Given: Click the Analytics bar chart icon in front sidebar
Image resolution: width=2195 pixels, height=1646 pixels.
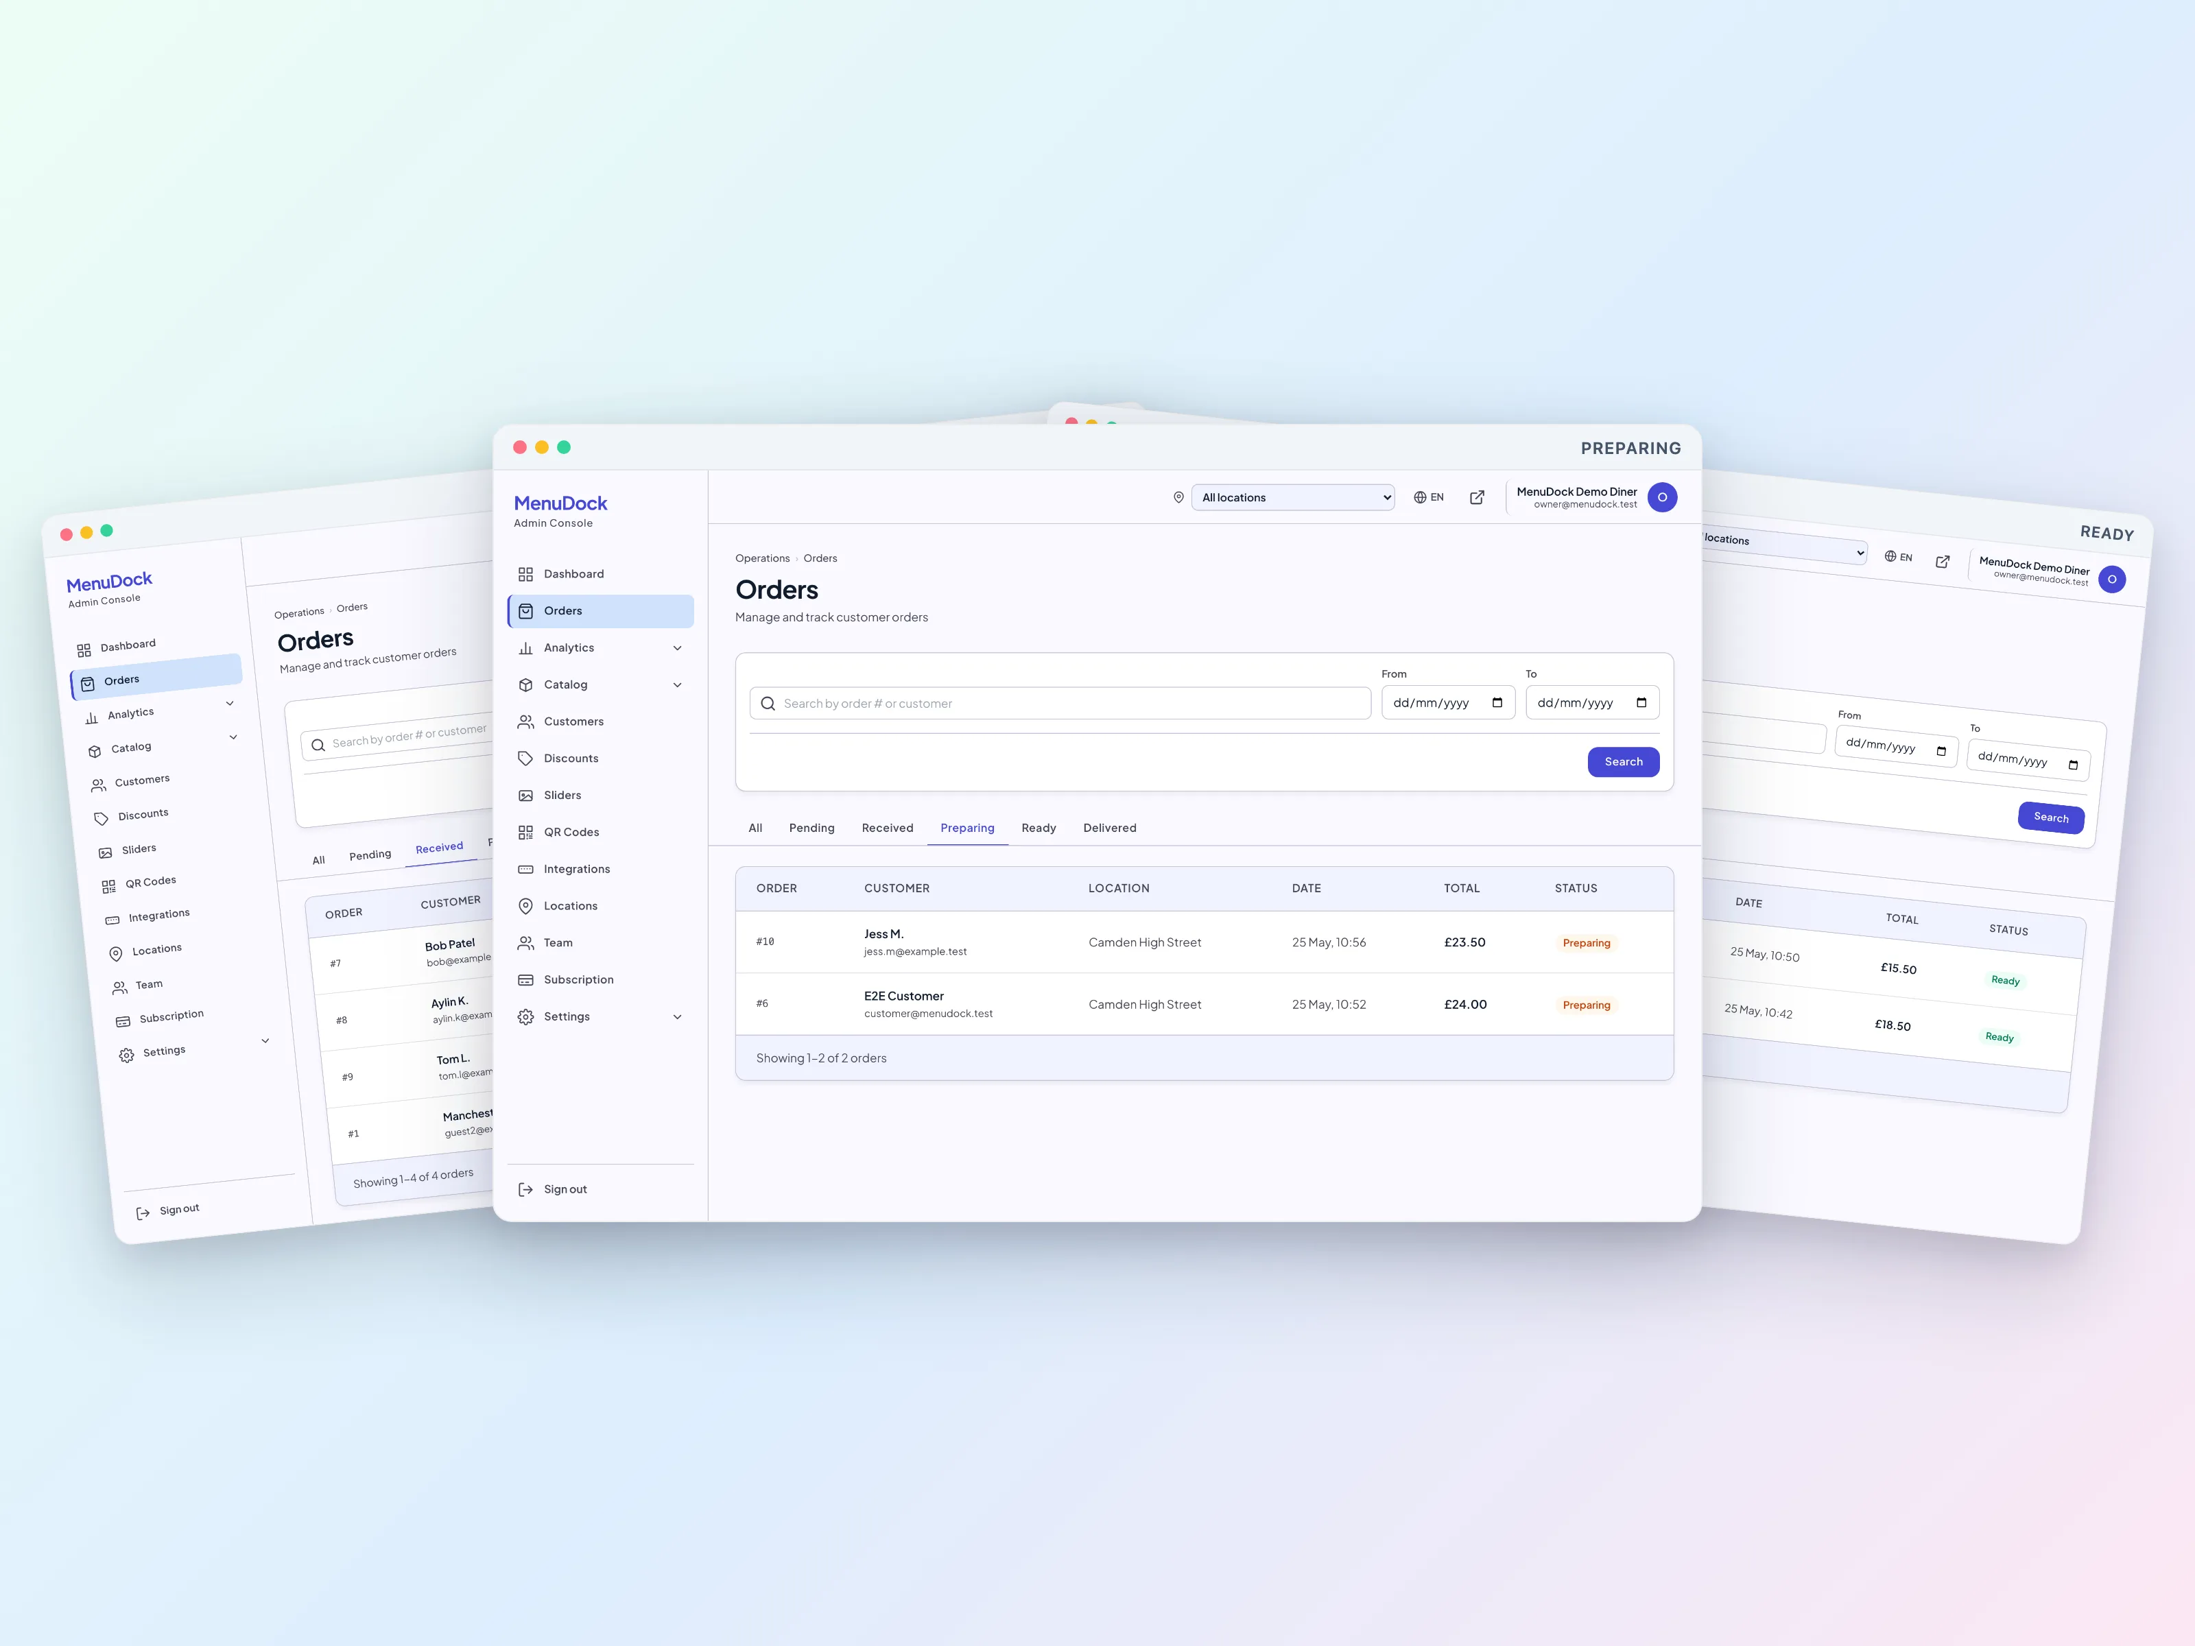Looking at the screenshot, I should coord(526,647).
